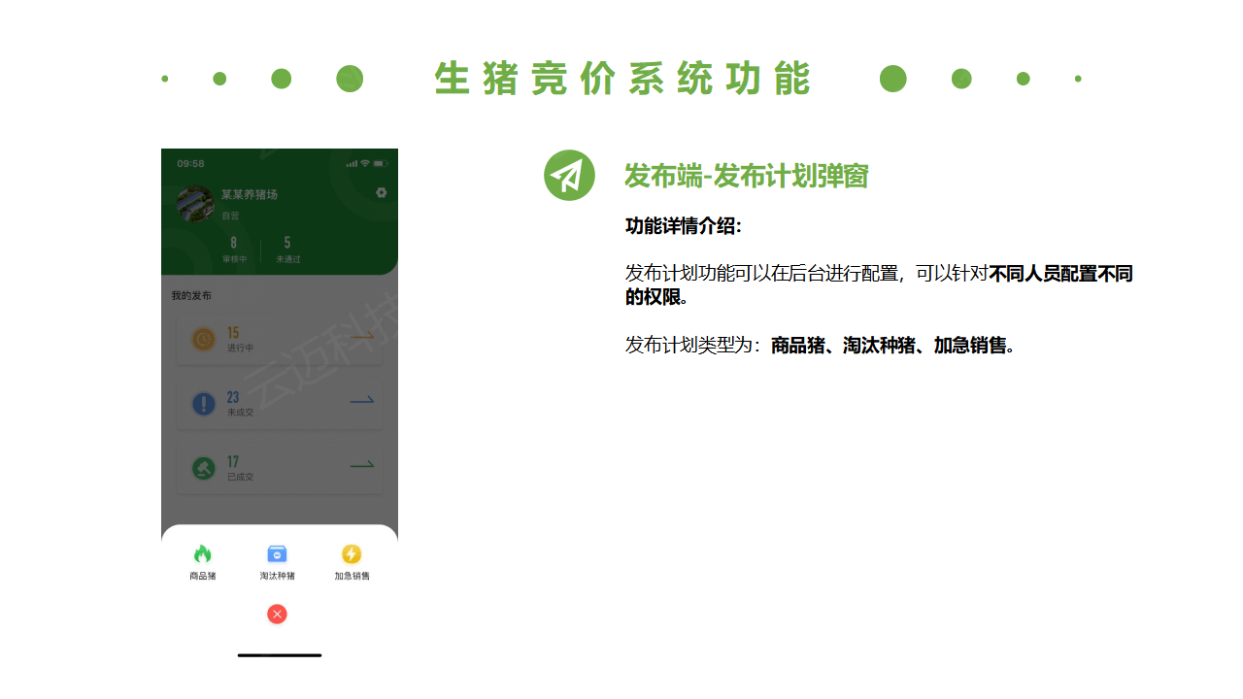Tap the yellow lightning 加急销售 icon
Screen dimensions: 1243x699
pyautogui.click(x=352, y=553)
